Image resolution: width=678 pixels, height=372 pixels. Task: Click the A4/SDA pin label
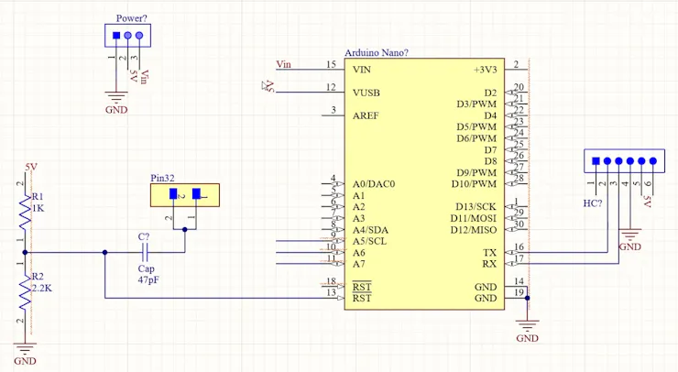tap(370, 230)
